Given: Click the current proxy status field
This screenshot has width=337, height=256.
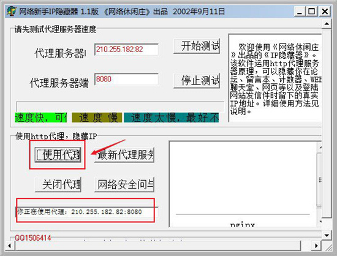Looking at the screenshot, I should 86,212.
